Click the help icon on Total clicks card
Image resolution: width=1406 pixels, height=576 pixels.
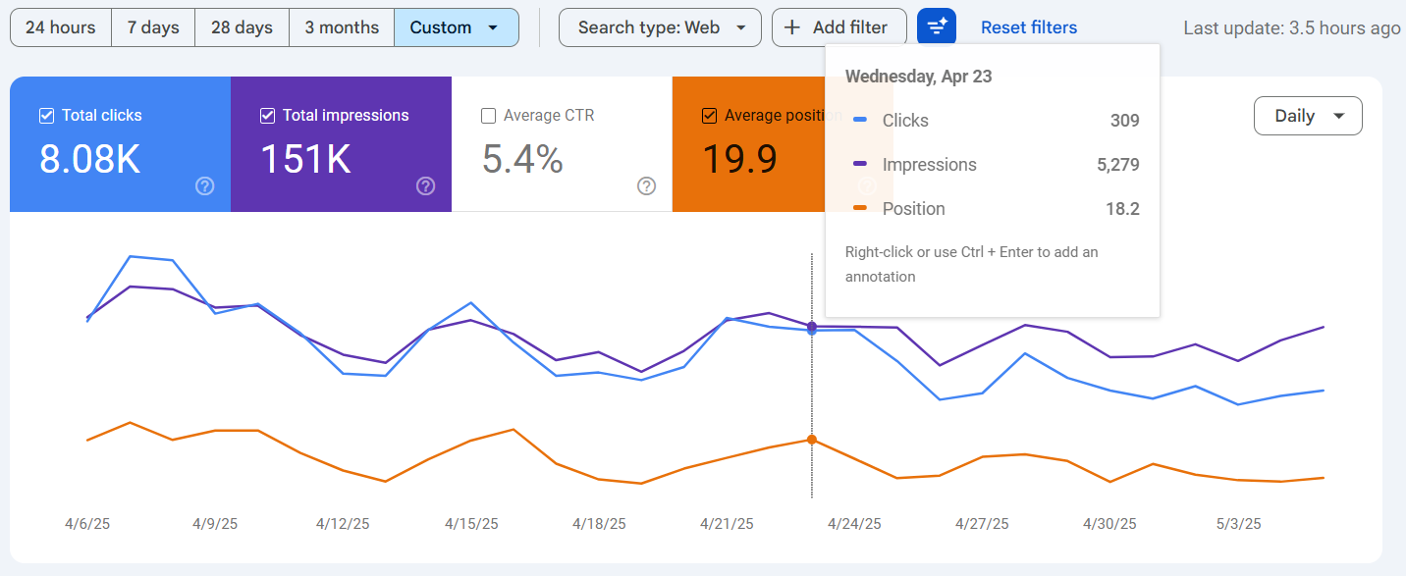[x=204, y=185]
